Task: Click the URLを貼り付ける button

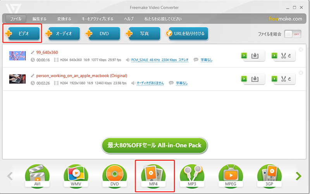Action: pos(187,33)
